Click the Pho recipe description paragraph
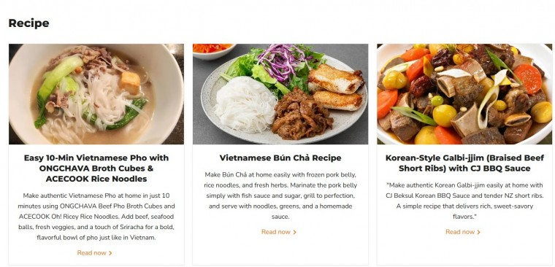The height and width of the screenshot is (267, 555). [96, 217]
